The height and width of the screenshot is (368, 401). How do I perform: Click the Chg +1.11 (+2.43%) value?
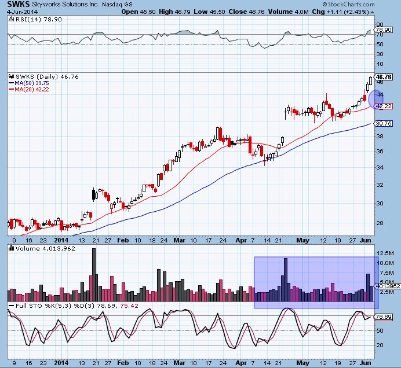point(340,12)
